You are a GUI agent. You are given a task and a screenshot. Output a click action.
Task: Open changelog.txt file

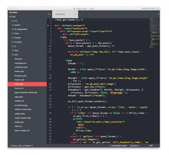[x=20, y=63]
